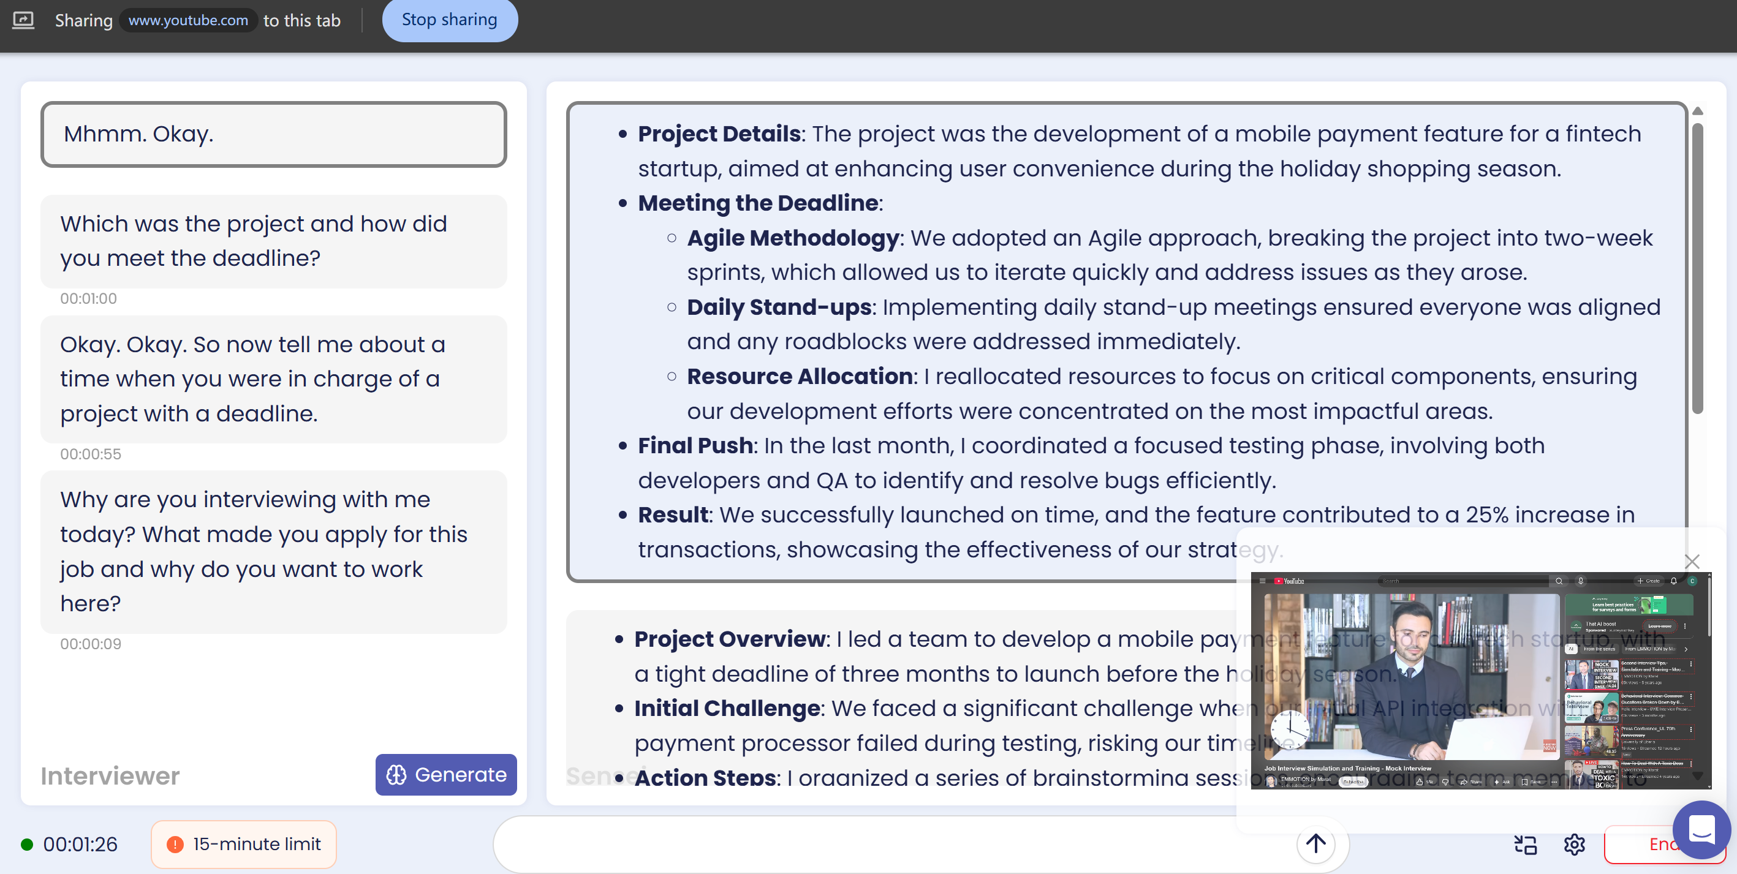Click the swap layout icon

click(x=1525, y=845)
